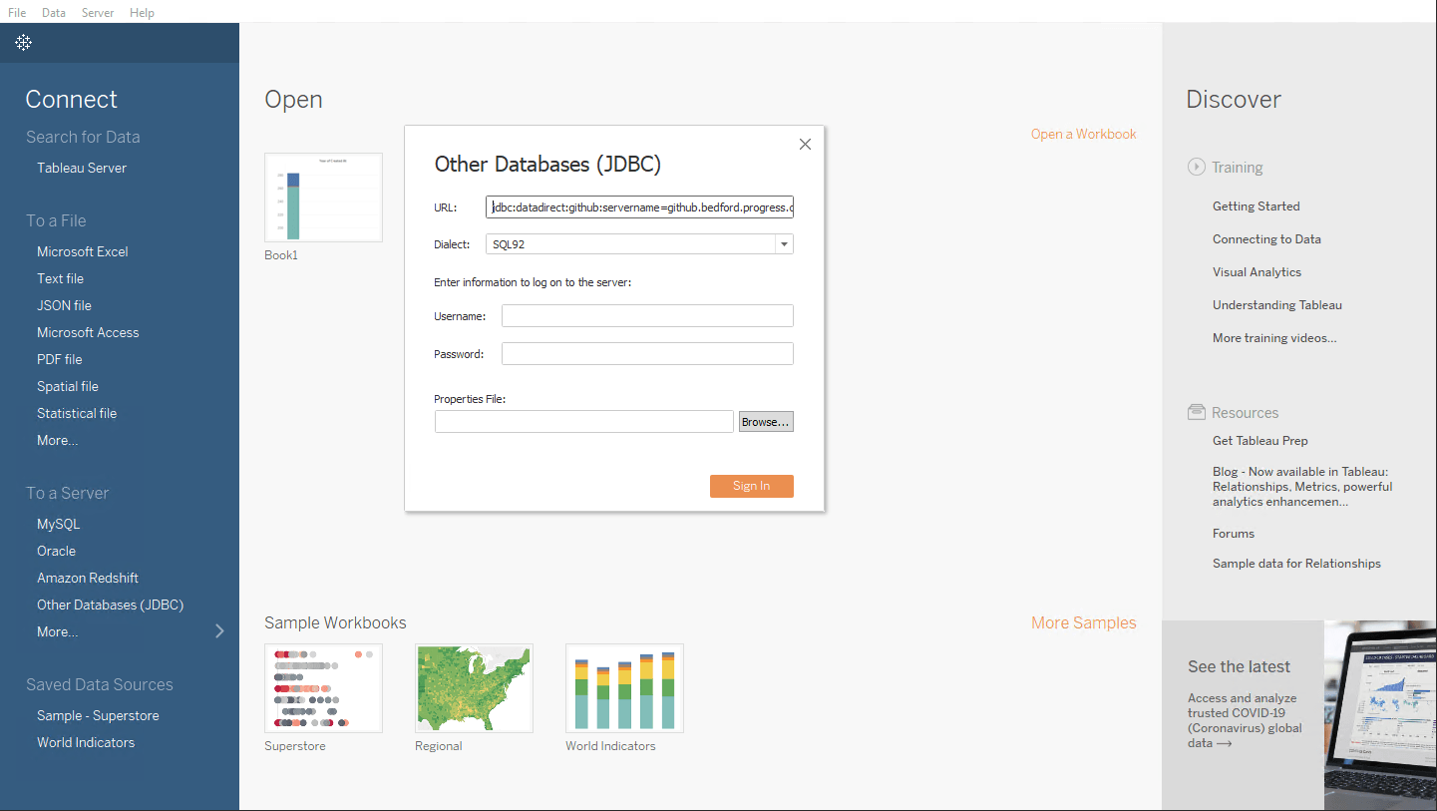Connect to Microsoft Access
This screenshot has width=1437, height=811.
(x=88, y=332)
